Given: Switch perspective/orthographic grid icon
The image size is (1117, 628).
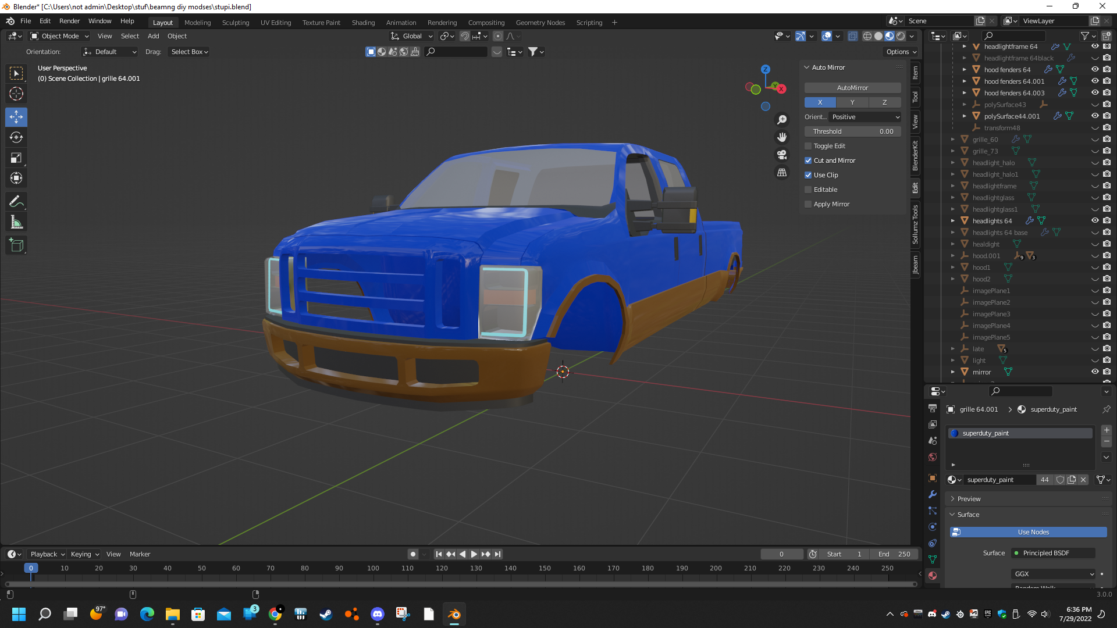Looking at the screenshot, I should click(x=782, y=173).
